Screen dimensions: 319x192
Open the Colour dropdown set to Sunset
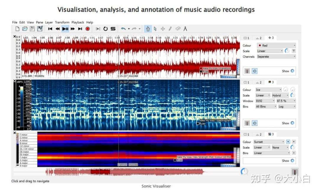tap(269, 142)
